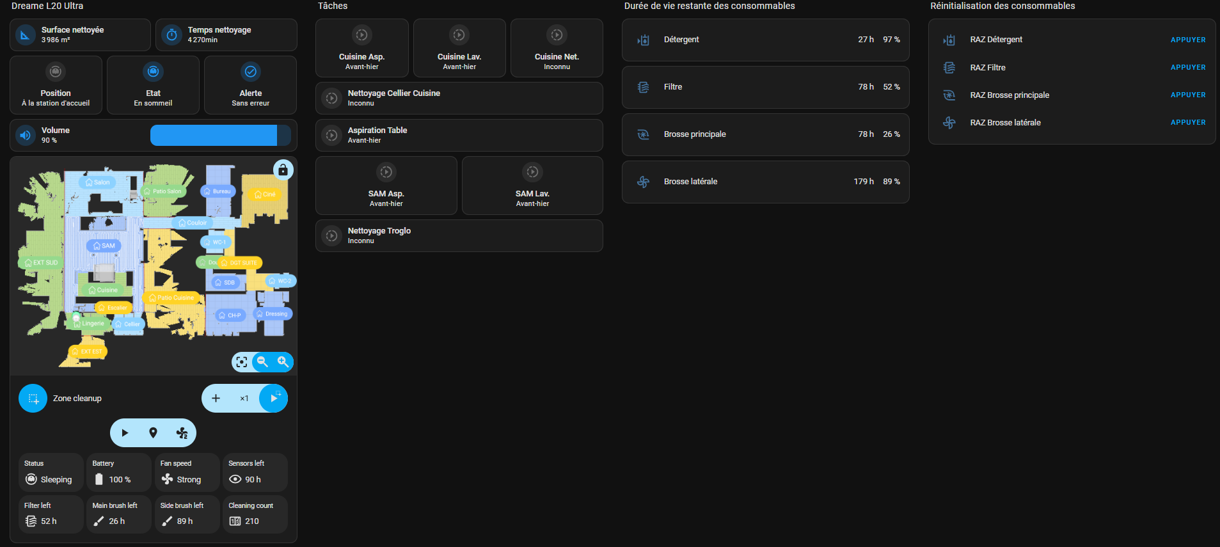Viewport: 1220px width, 547px height.
Task: Add a new cleanup zone with plus
Action: (x=216, y=398)
